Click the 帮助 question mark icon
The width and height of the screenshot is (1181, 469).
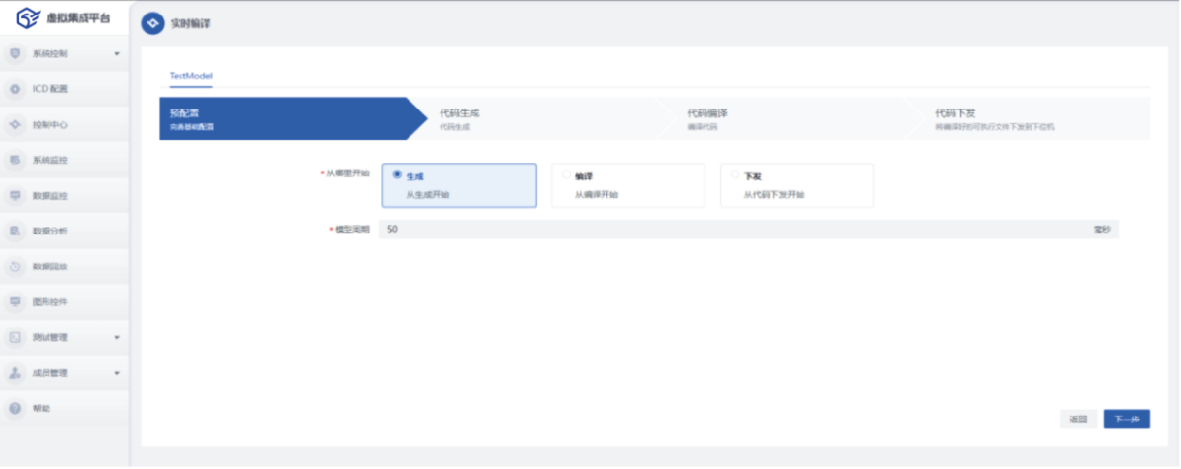pyautogui.click(x=15, y=408)
